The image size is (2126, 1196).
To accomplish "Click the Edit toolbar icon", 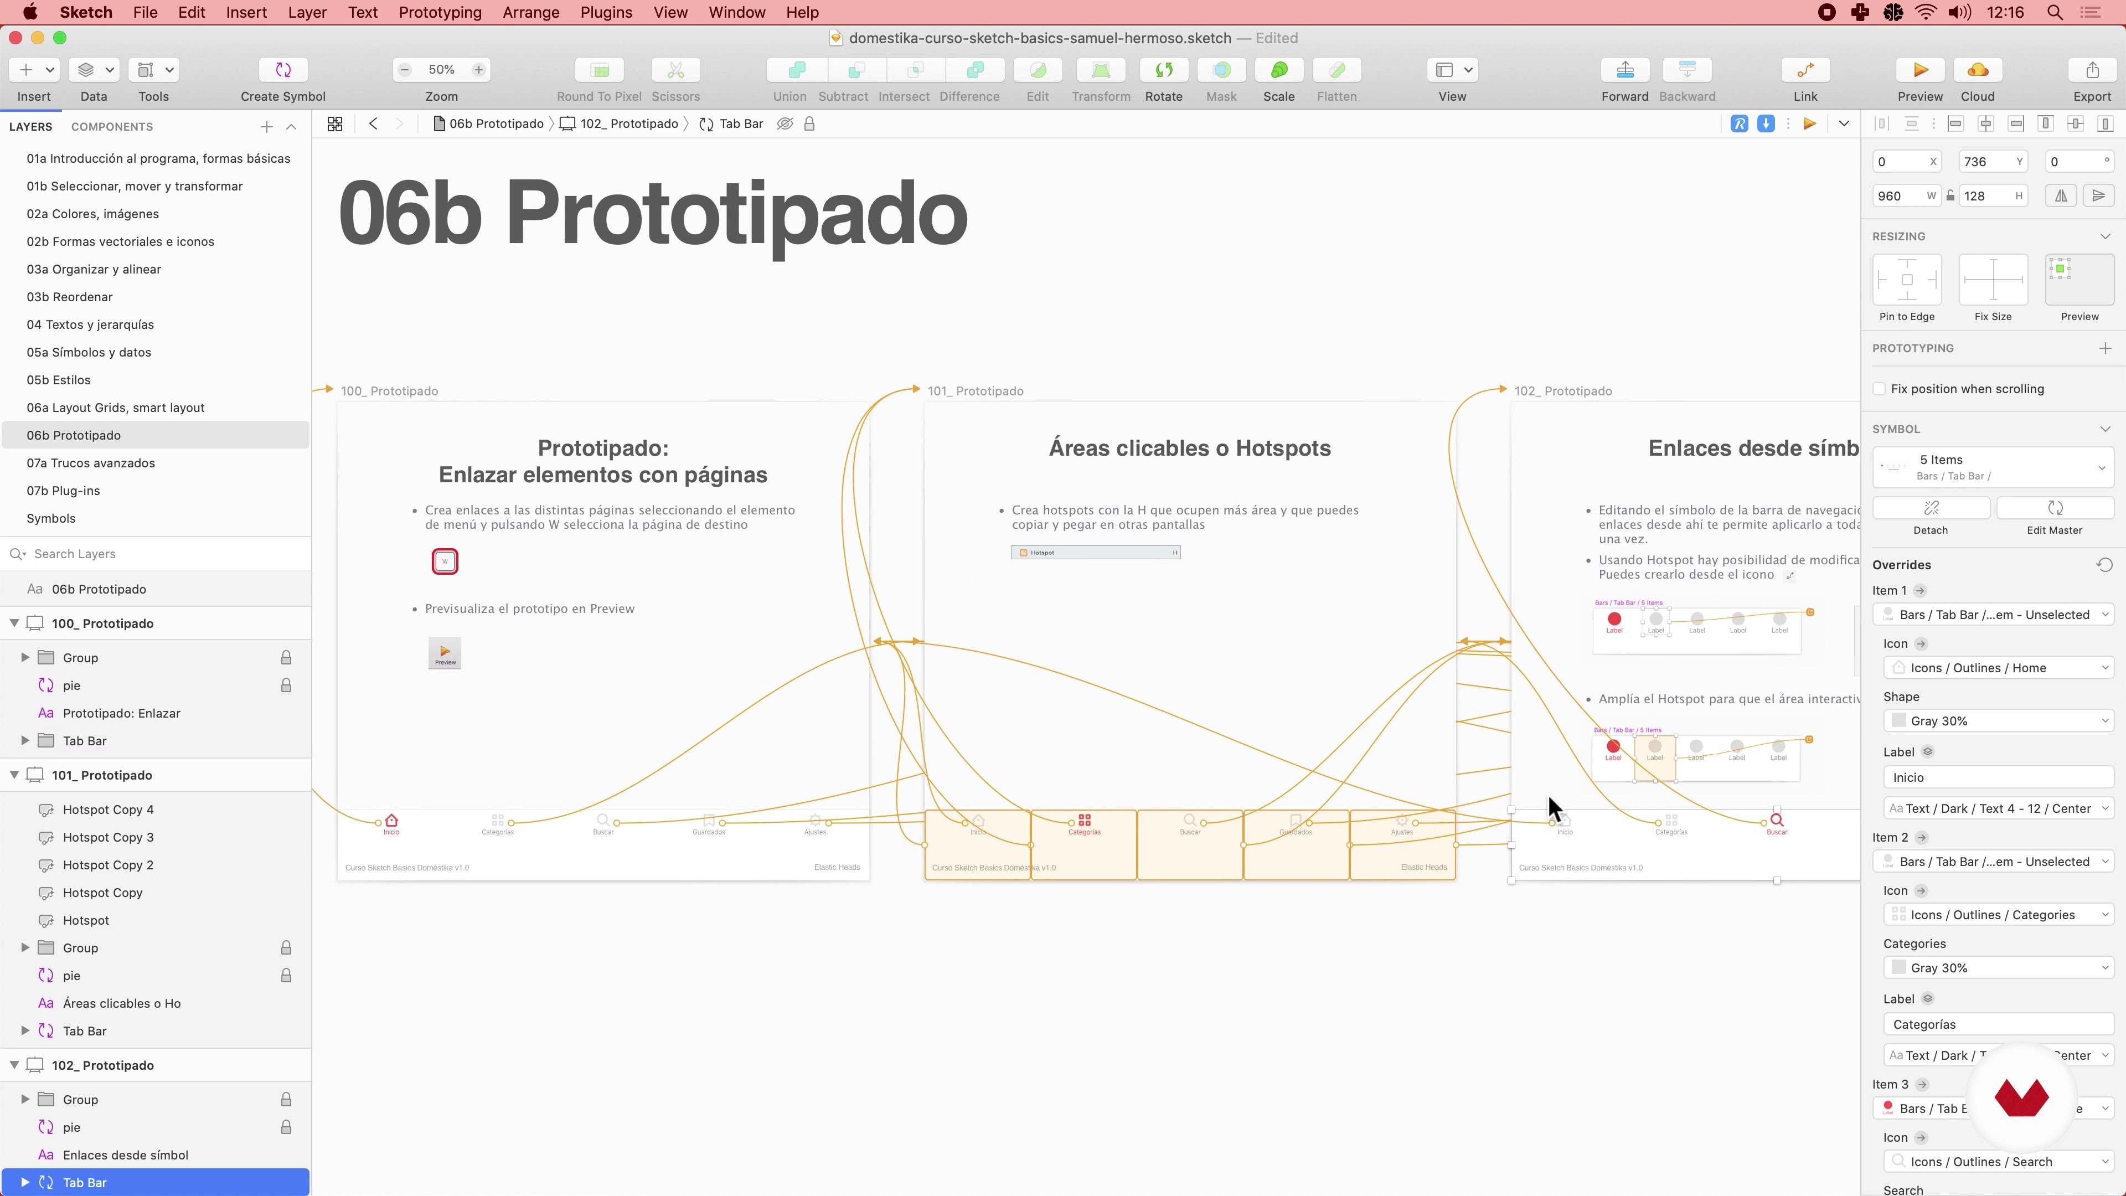I will (x=1038, y=70).
